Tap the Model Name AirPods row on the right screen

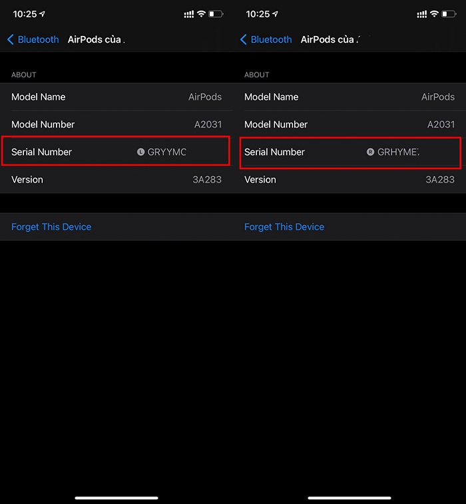[x=349, y=97]
